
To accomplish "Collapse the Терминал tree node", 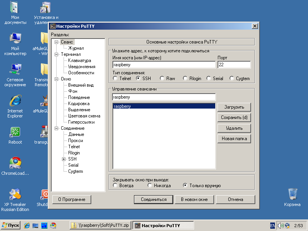I will coord(56,54).
